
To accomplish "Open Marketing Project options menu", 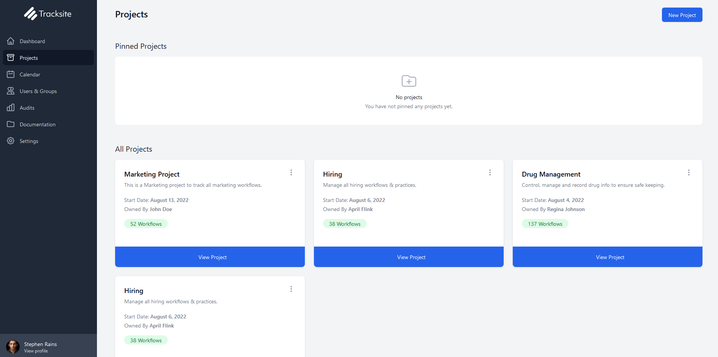I will pyautogui.click(x=291, y=172).
